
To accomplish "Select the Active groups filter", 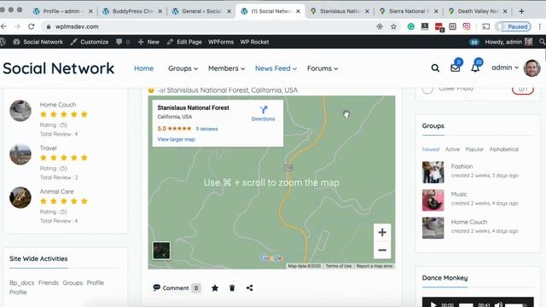I will [x=452, y=149].
